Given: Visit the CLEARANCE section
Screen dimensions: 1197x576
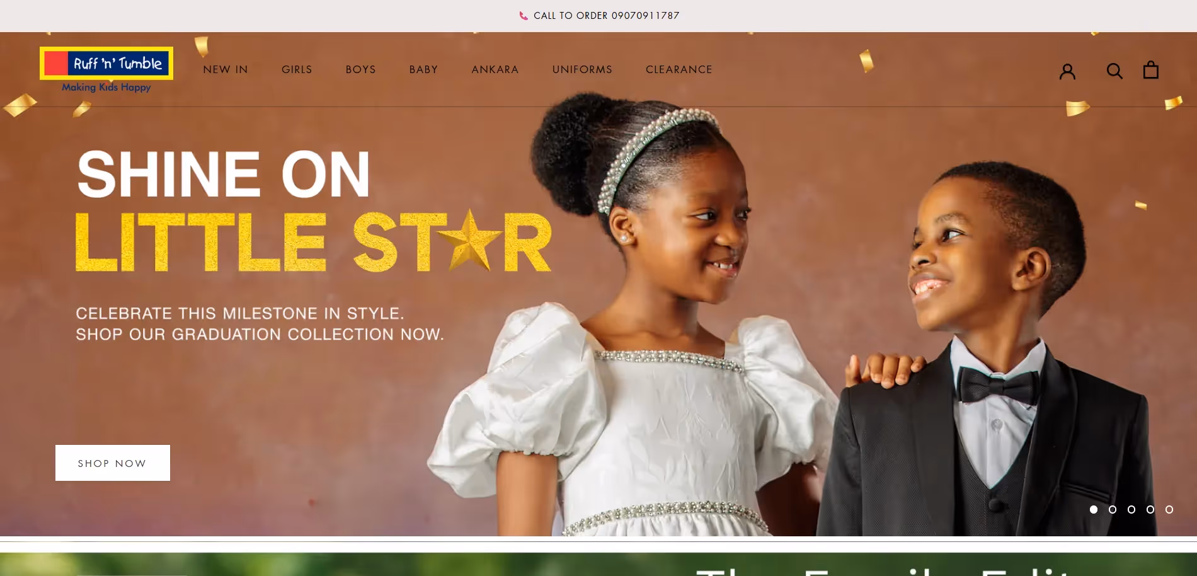Looking at the screenshot, I should click(x=679, y=69).
